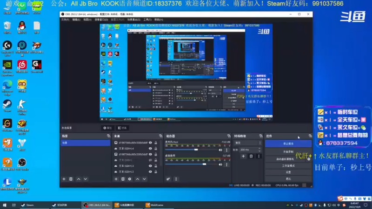This screenshot has width=372, height=209.
Task: Open advanced audio properties gears icon
Action: (x=168, y=179)
